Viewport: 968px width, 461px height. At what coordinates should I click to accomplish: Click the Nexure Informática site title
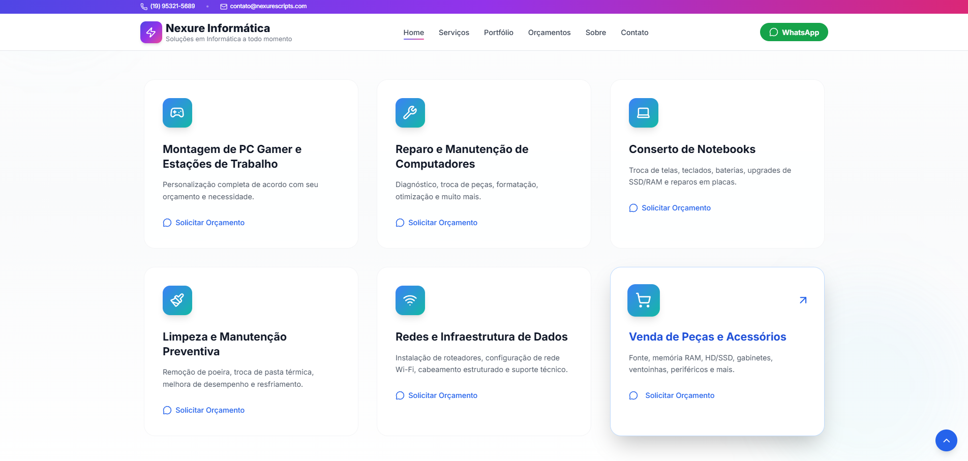(x=218, y=28)
